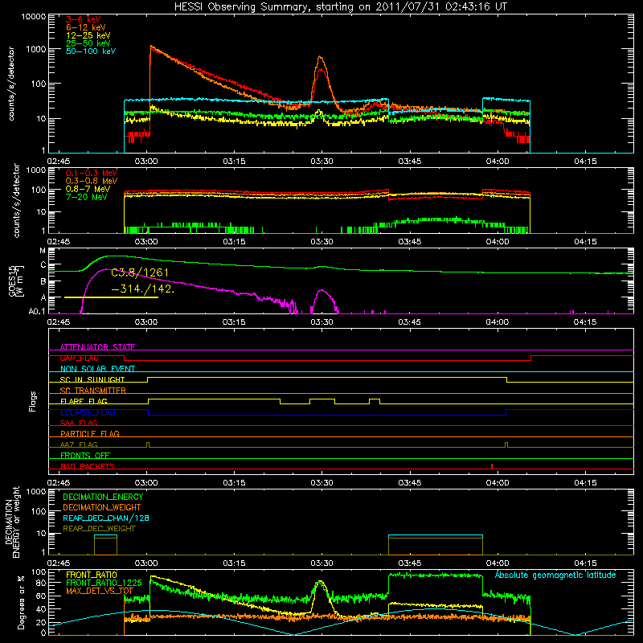The image size is (643, 643).
Task: Select the '25-50 keV' legend label
Action: pos(88,43)
